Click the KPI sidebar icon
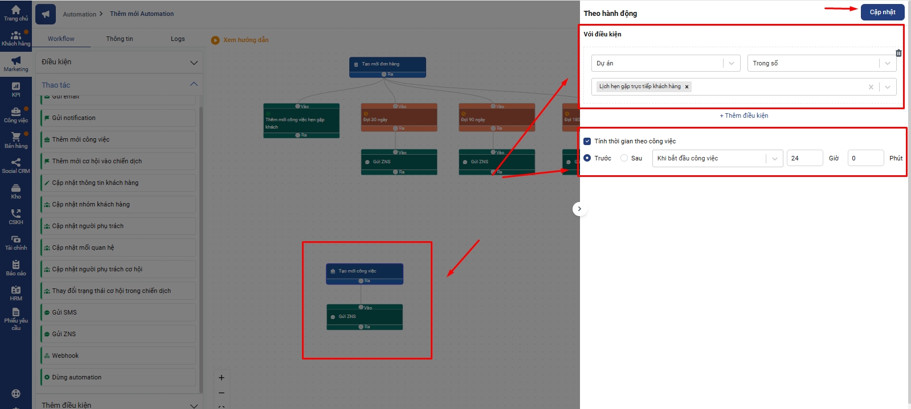This screenshot has width=911, height=409. tap(16, 89)
